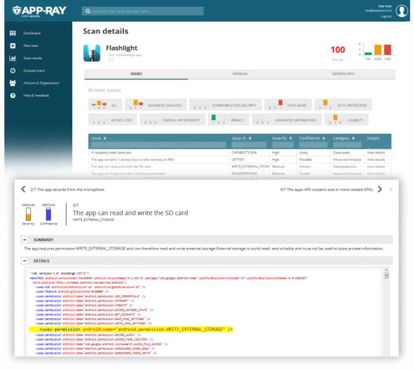
Task: Go to previous issue with left chevron
Action: click(23, 189)
